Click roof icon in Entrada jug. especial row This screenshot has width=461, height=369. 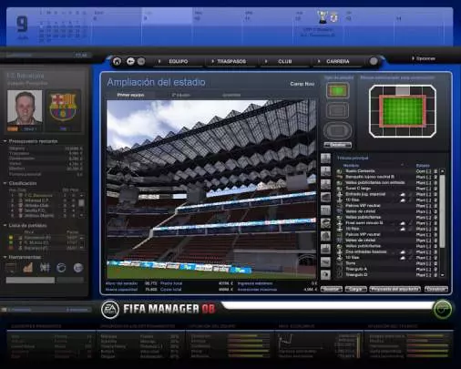pos(403,194)
